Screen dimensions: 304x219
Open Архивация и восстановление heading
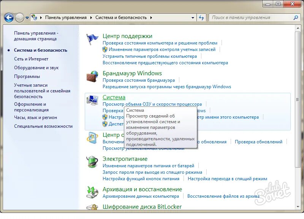coord(142,189)
